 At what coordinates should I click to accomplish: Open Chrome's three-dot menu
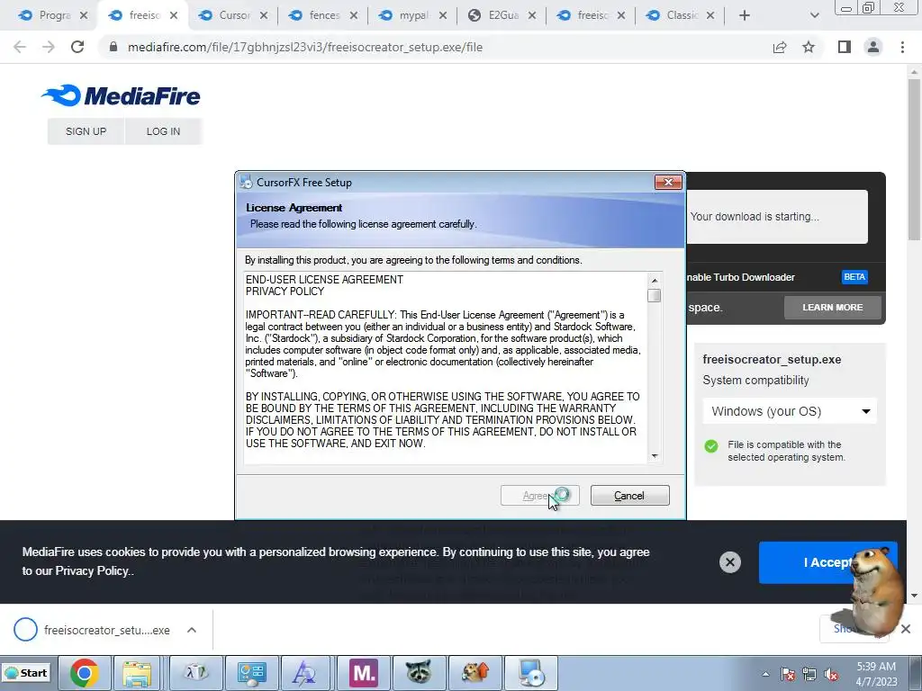click(902, 47)
